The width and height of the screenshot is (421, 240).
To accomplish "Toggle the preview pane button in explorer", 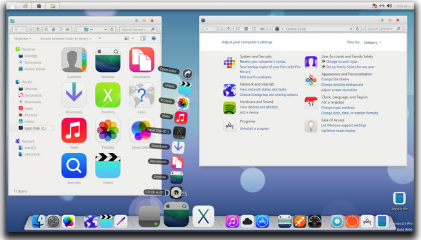I will pos(143,38).
